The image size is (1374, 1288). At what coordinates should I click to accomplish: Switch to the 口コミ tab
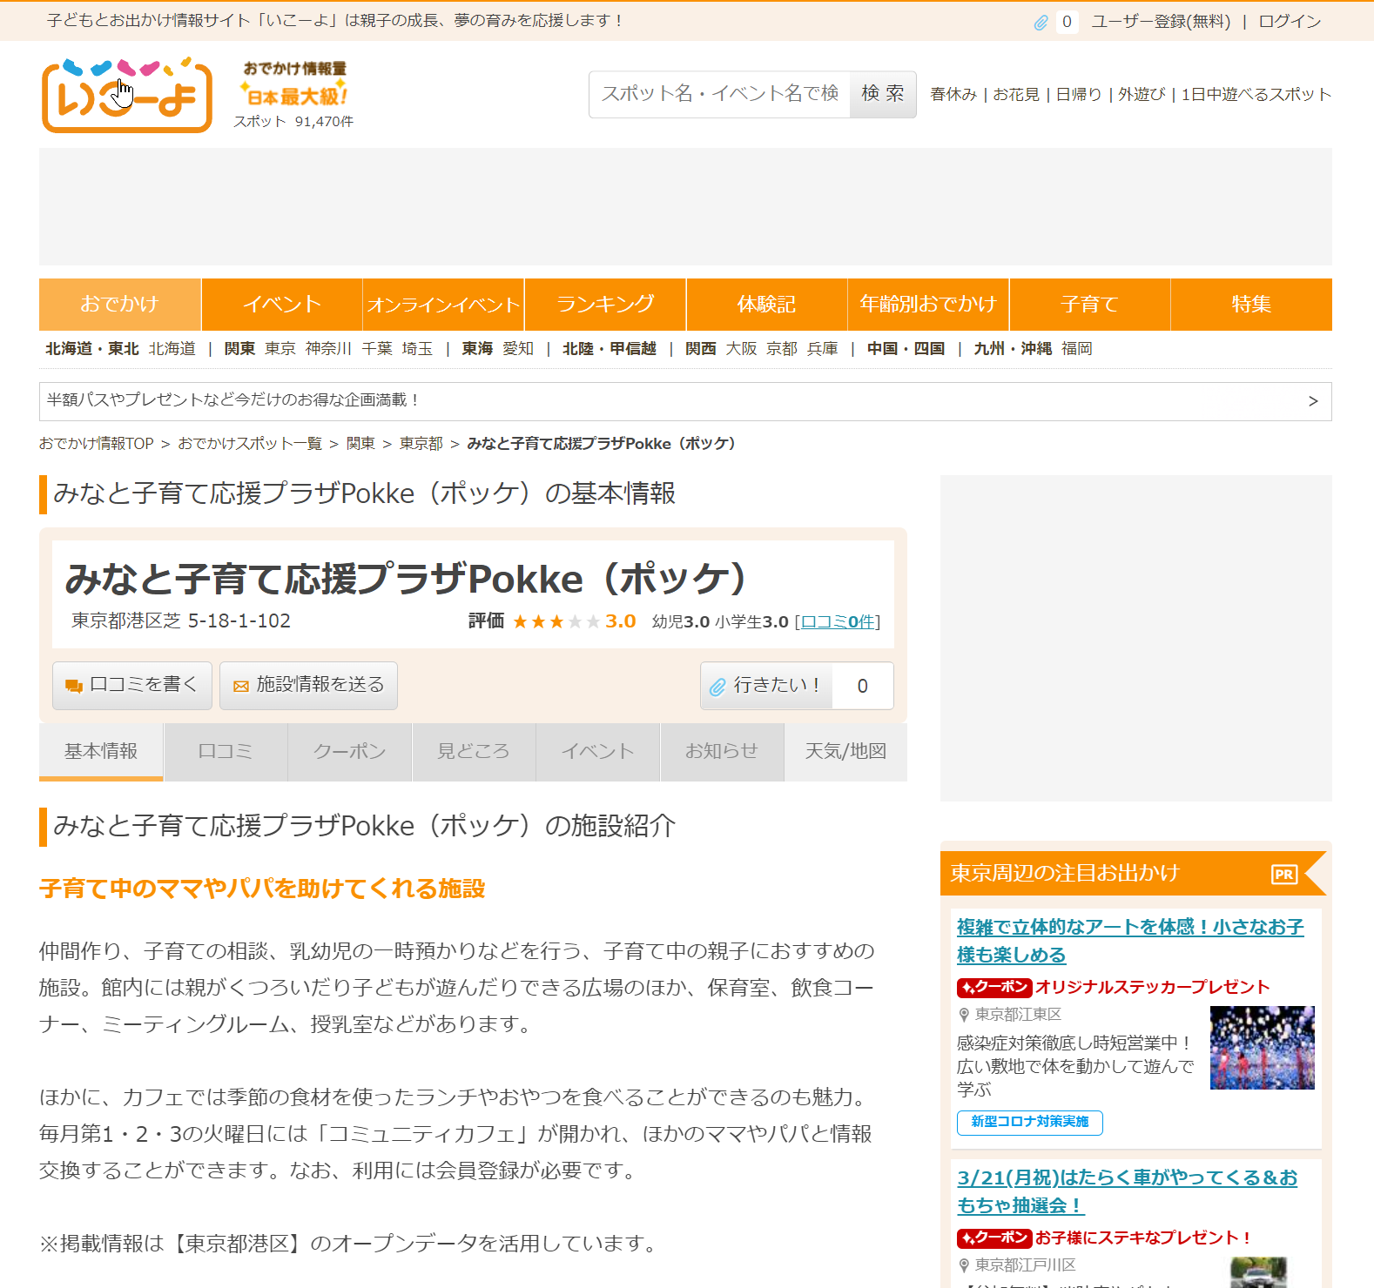tap(226, 752)
